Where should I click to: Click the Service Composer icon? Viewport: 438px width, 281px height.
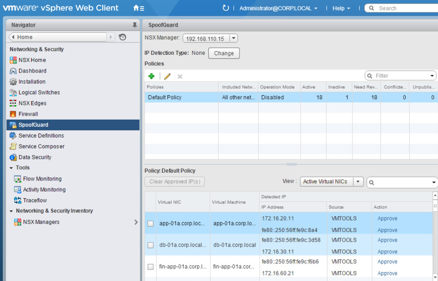click(x=13, y=146)
